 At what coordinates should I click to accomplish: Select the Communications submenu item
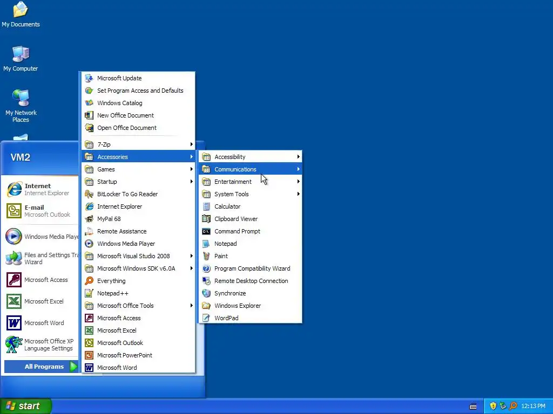250,169
